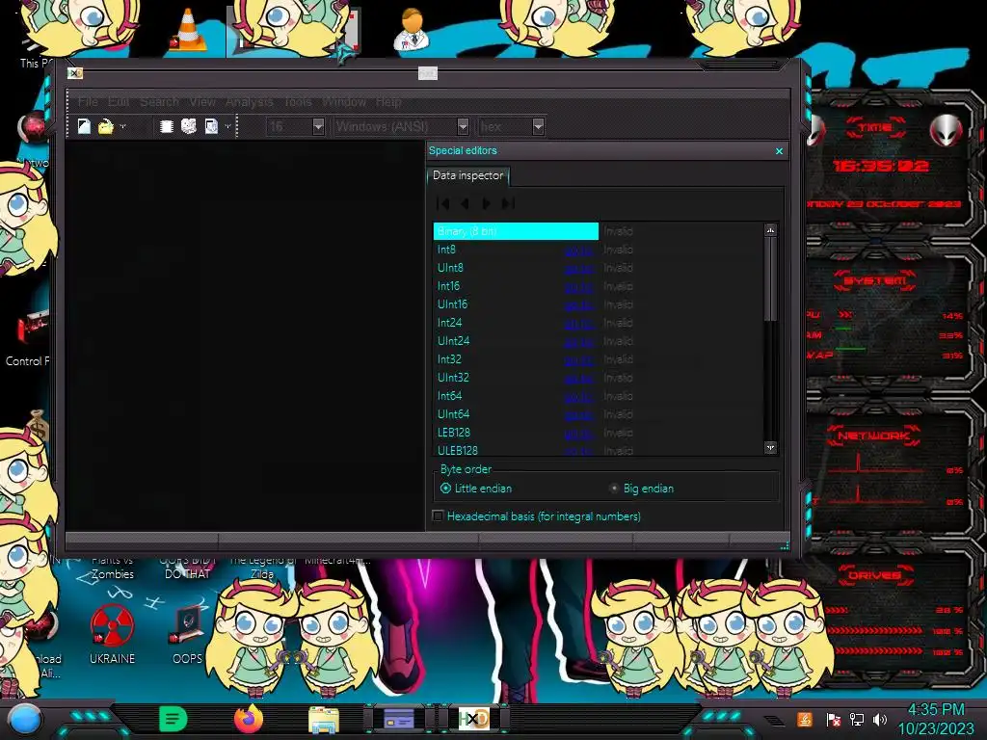Select the UInt24 row label
This screenshot has height=740, width=987.
[x=453, y=341]
